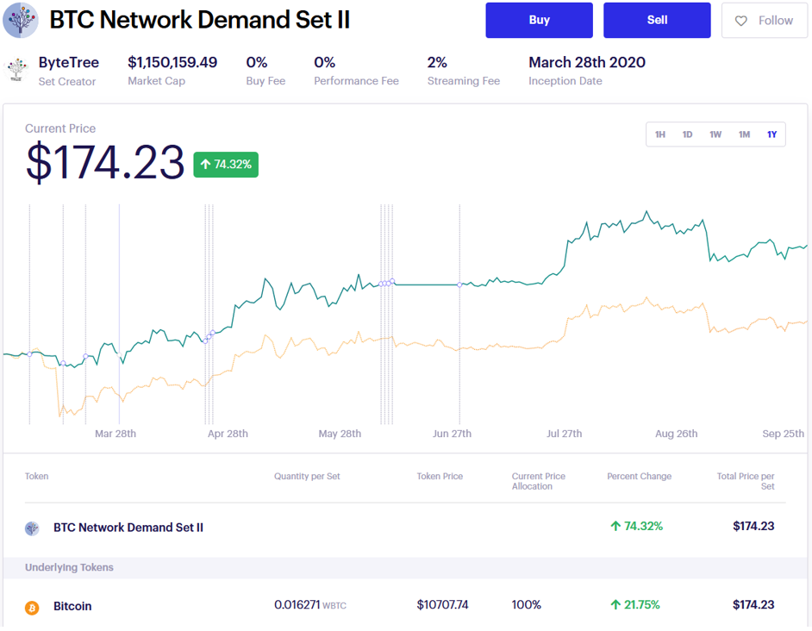Click the heart icon inside the Follow button
812x631 pixels.
[741, 21]
